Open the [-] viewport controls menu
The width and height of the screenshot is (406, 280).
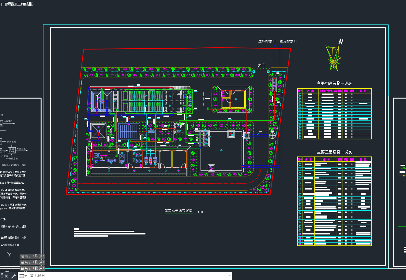click(x=3, y=4)
